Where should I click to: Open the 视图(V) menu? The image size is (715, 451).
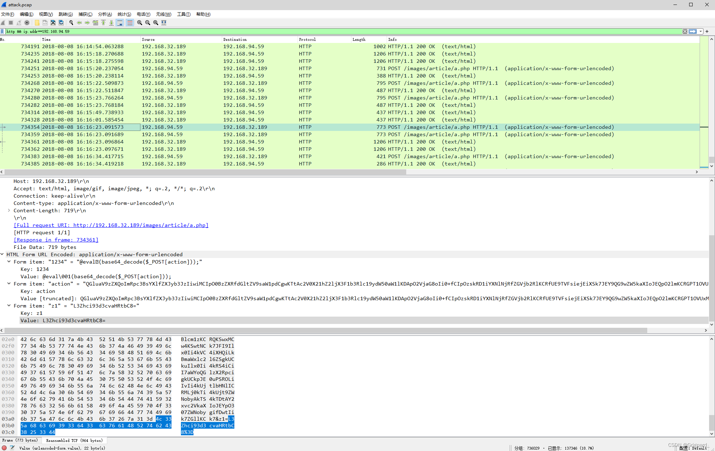point(46,14)
